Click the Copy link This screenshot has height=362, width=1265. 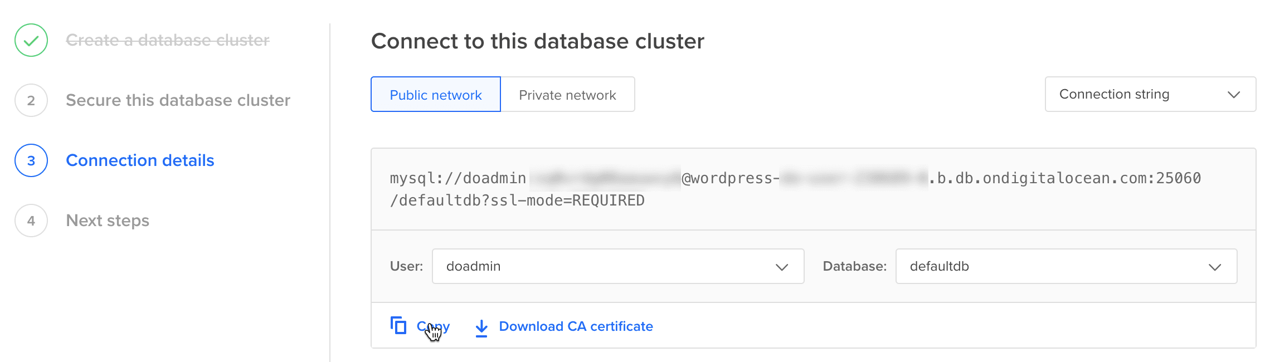tap(433, 326)
